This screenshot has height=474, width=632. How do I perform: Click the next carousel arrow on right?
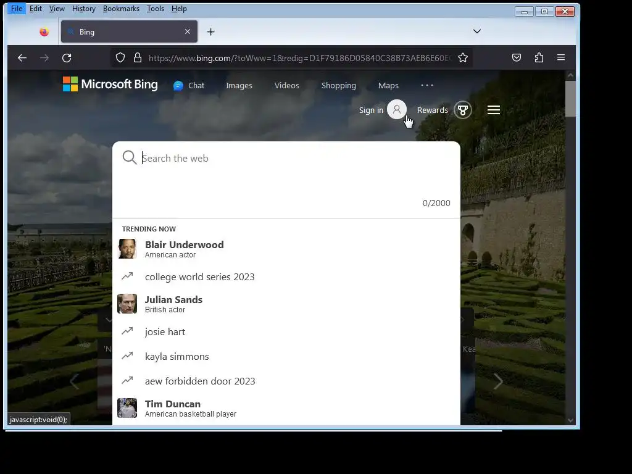click(498, 381)
